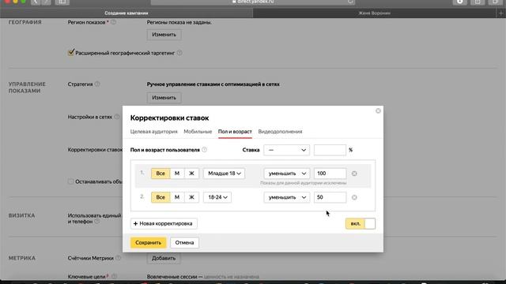Toggle the вкл. adjustments switch

(361, 223)
